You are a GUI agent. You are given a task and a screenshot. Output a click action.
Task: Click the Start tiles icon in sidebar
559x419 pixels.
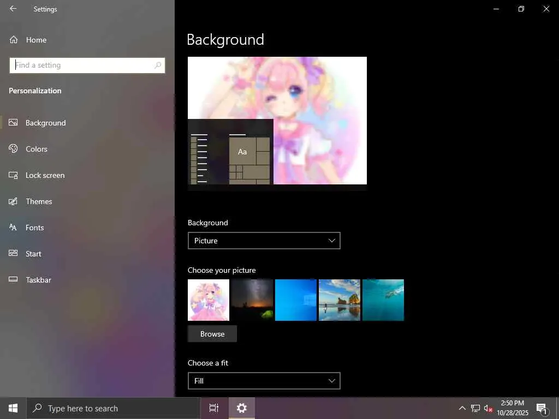[x=13, y=253]
